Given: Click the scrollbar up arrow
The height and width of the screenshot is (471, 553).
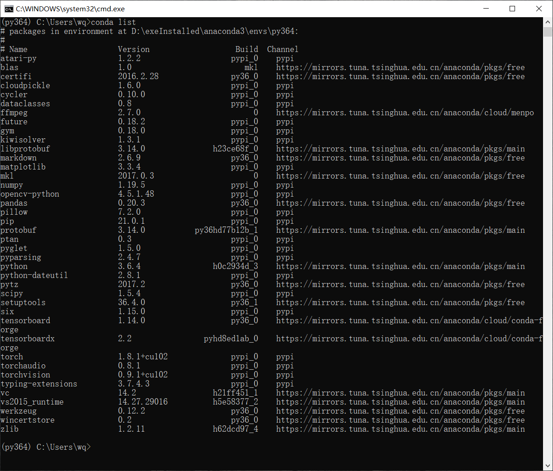Looking at the screenshot, I should click(548, 22).
